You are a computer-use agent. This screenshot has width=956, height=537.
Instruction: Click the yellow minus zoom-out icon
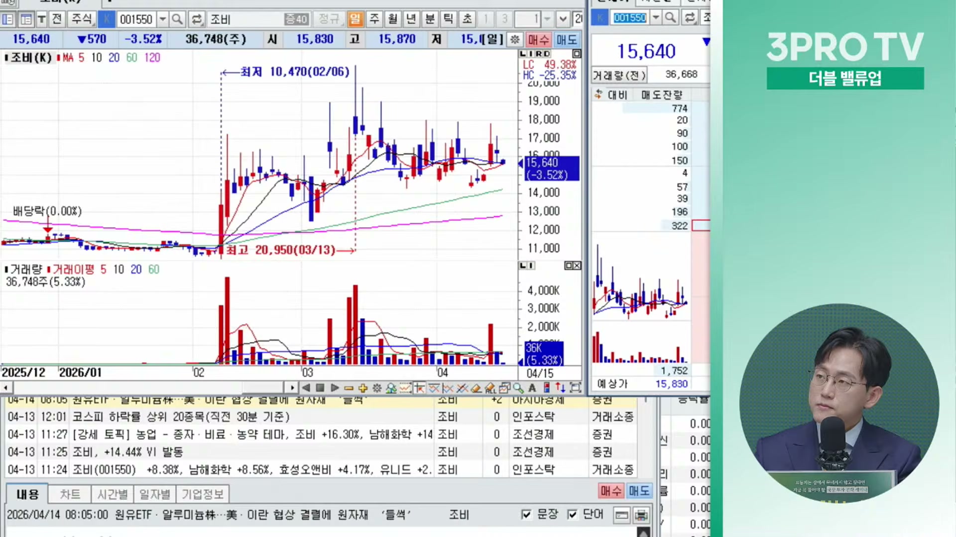point(349,388)
